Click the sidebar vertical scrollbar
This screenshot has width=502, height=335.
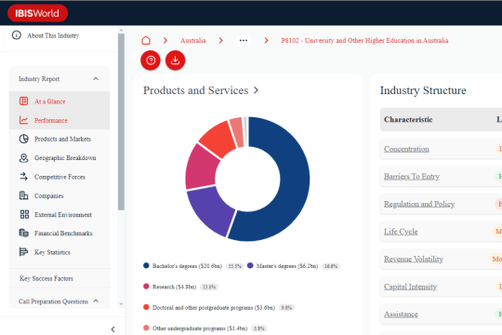(x=121, y=122)
